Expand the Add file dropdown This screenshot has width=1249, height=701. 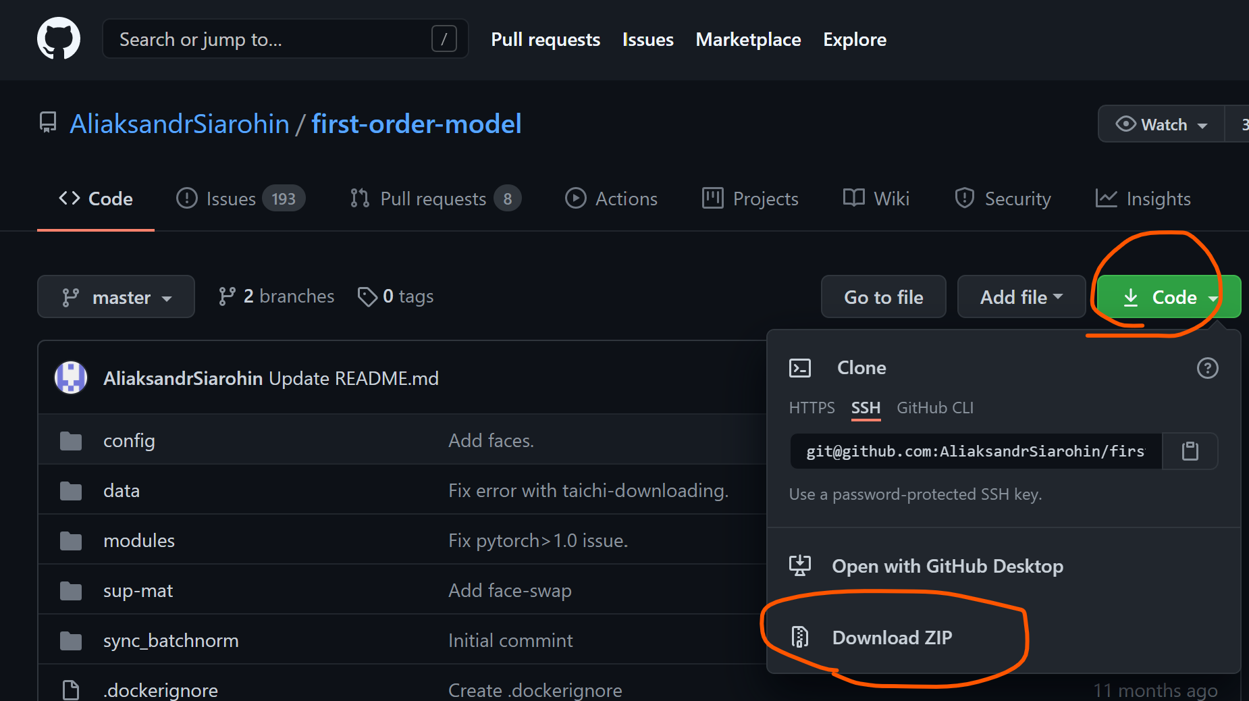(x=1021, y=296)
